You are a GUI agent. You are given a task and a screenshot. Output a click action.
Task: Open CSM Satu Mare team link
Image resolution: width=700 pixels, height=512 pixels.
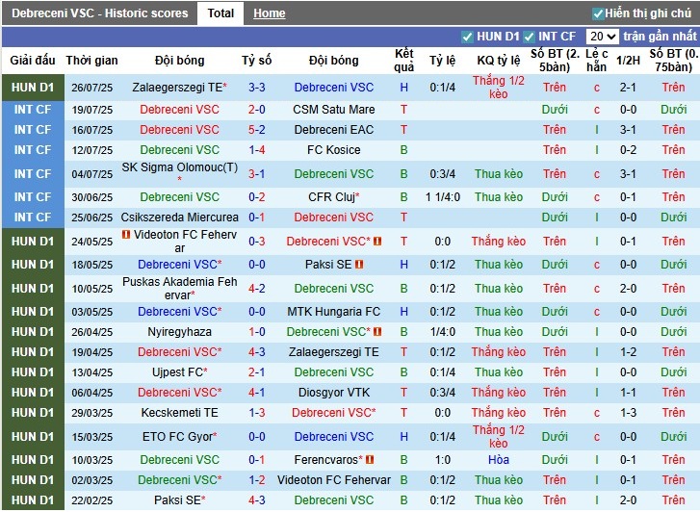(x=334, y=110)
